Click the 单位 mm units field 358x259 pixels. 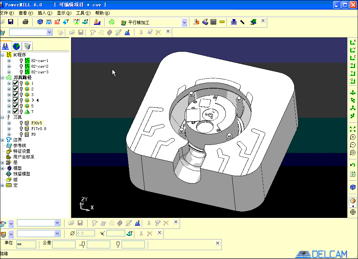[26, 244]
